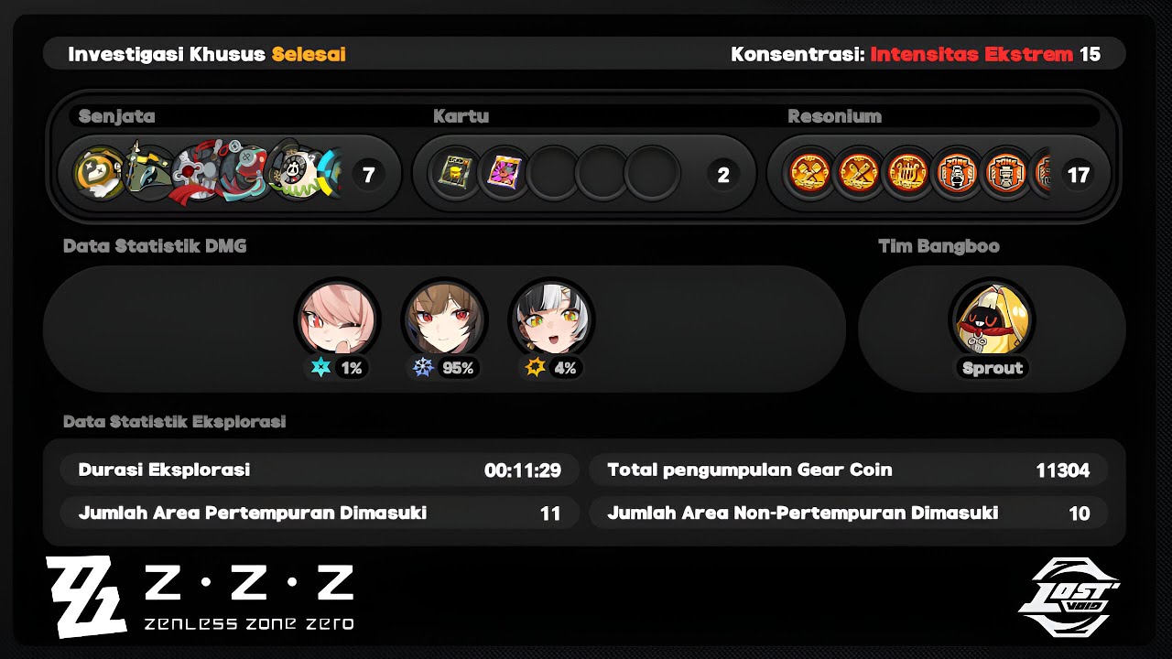Image resolution: width=1172 pixels, height=659 pixels.
Task: Select the green shark weapon icon
Action: (148, 173)
